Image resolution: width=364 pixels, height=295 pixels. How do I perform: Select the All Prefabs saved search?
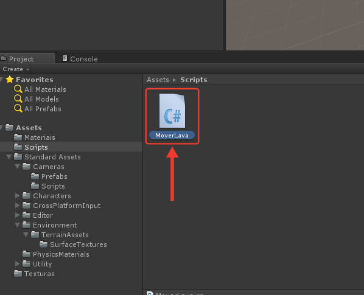(43, 109)
